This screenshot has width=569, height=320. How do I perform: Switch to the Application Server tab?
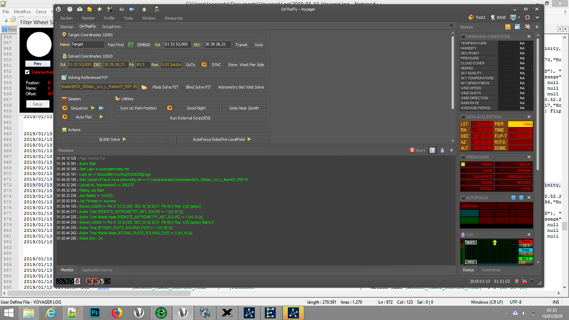[x=97, y=270]
